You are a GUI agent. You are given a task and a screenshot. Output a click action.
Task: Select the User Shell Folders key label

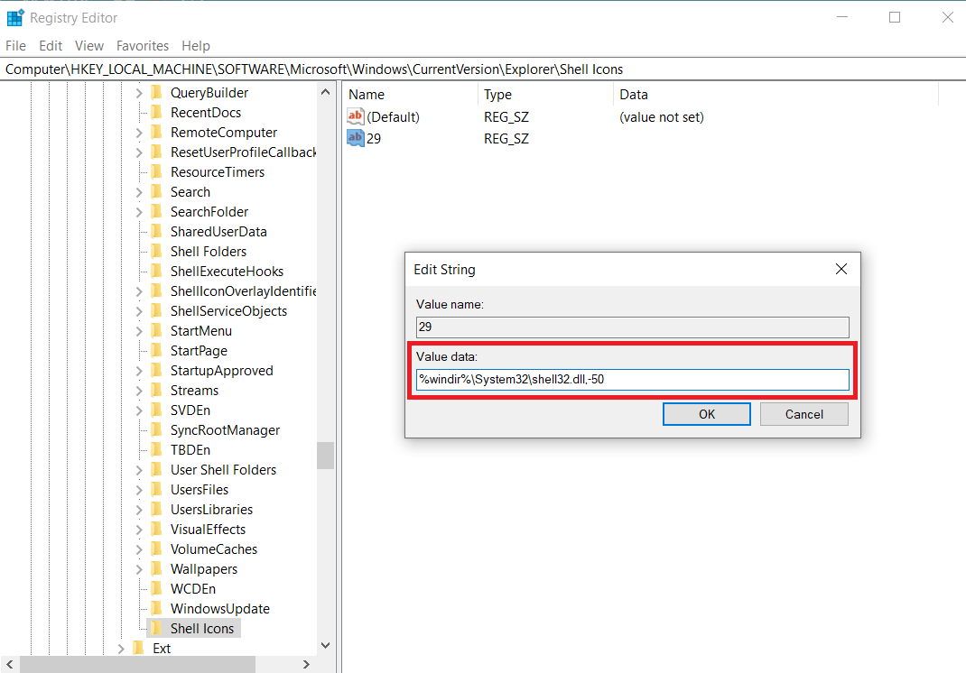[223, 470]
